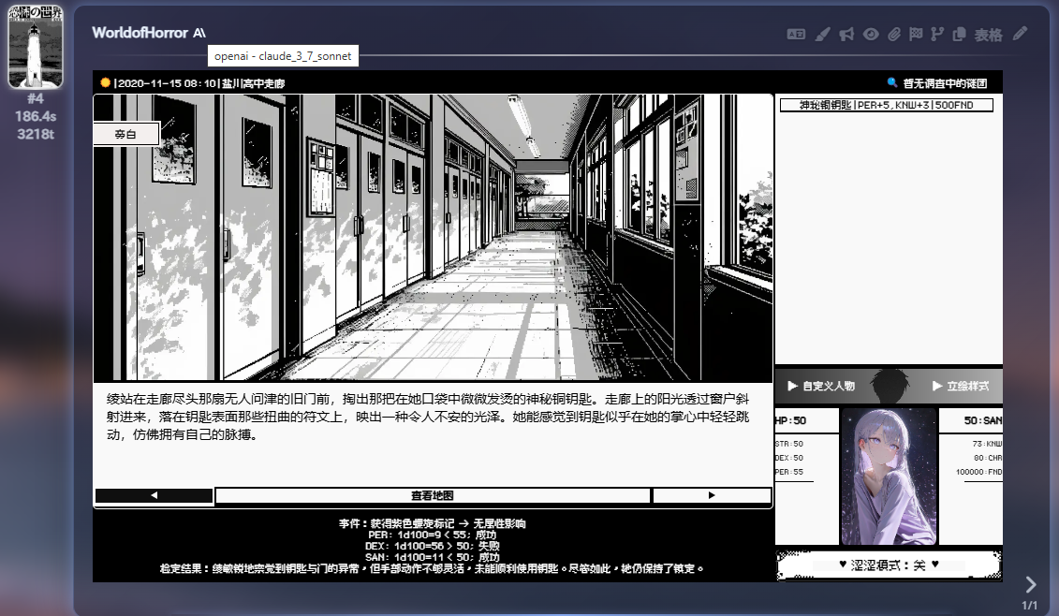Click the copy message icon
This screenshot has width=1059, height=616.
[959, 34]
